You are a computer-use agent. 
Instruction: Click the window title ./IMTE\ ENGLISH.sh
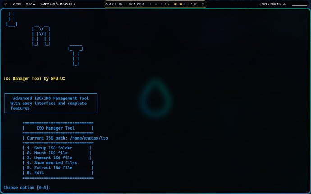pyautogui.click(x=272, y=4)
